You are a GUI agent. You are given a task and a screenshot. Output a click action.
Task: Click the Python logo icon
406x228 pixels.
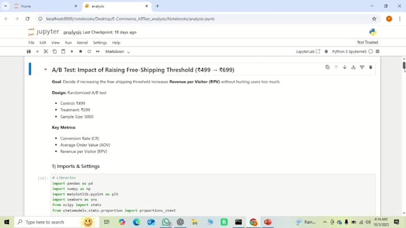pyautogui.click(x=373, y=32)
